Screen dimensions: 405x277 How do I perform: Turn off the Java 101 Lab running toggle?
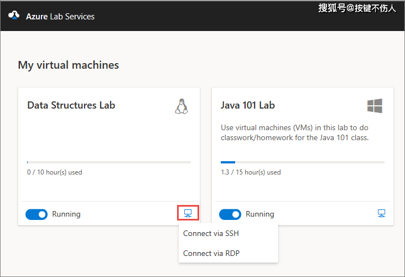pyautogui.click(x=230, y=214)
